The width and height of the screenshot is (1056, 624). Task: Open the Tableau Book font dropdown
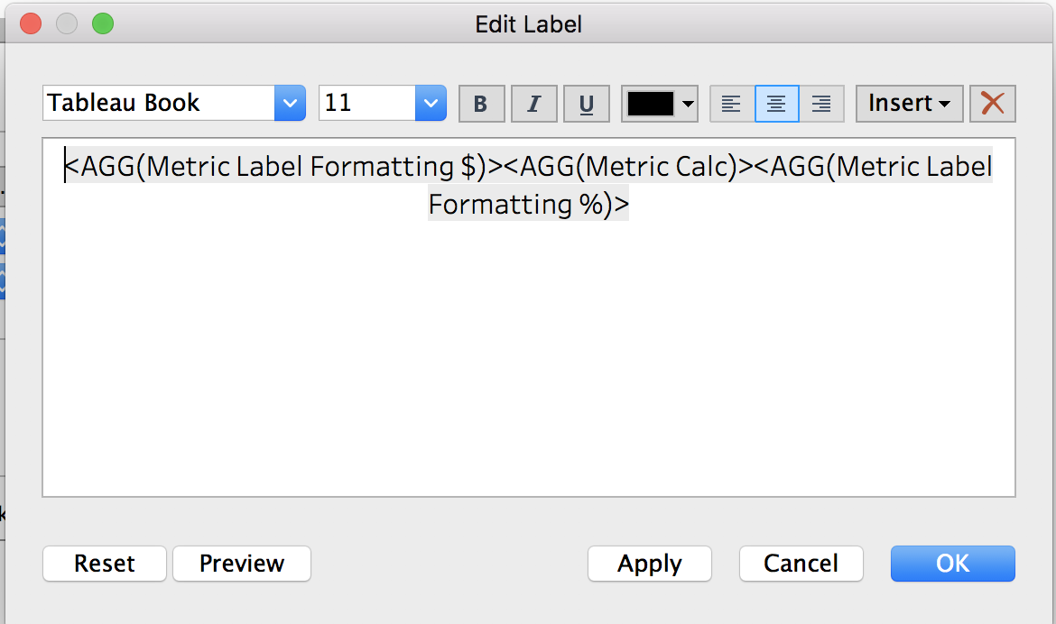click(290, 103)
